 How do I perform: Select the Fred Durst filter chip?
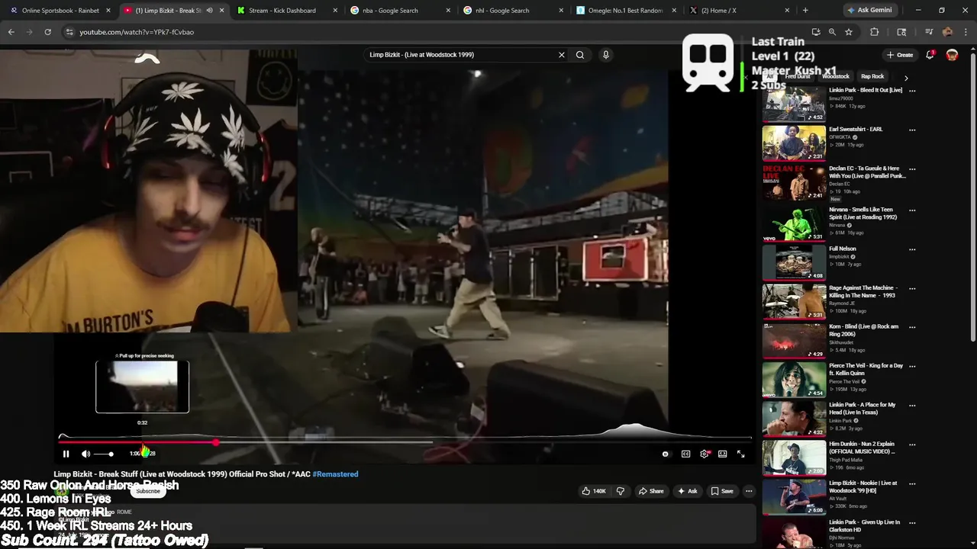pyautogui.click(x=798, y=77)
